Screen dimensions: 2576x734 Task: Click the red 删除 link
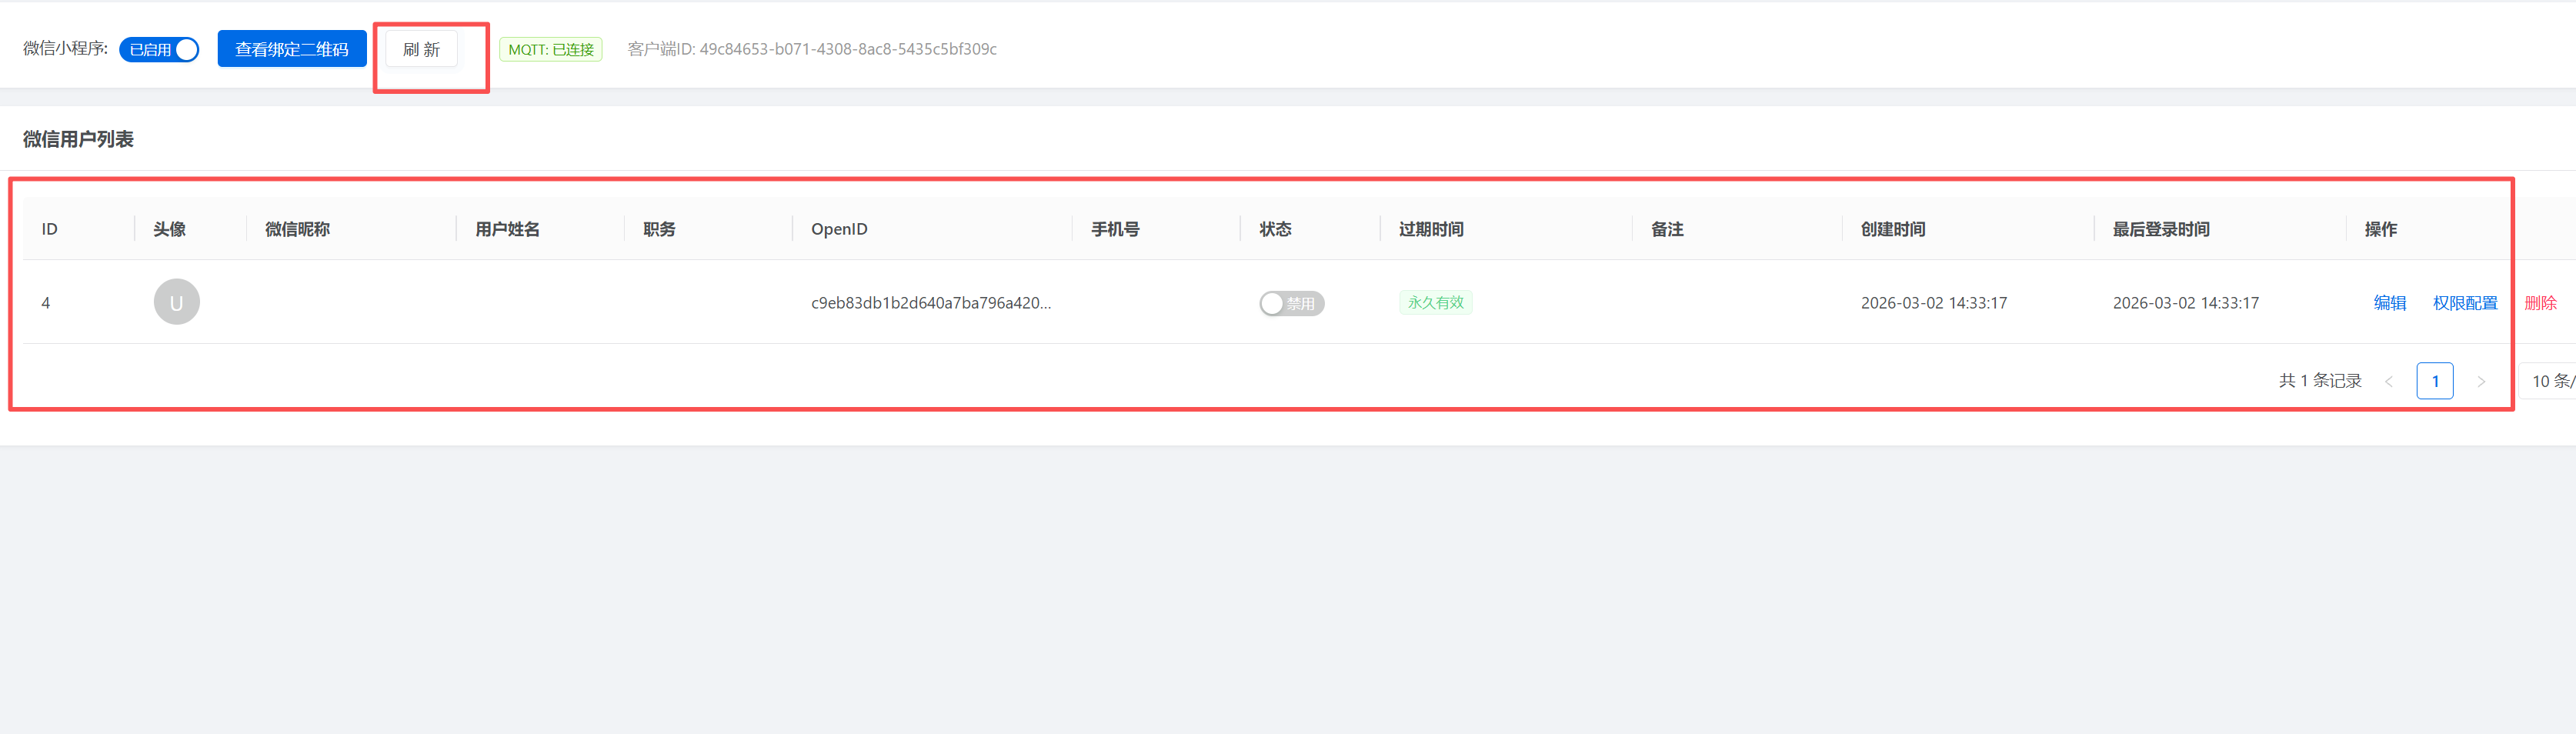pyautogui.click(x=2540, y=303)
